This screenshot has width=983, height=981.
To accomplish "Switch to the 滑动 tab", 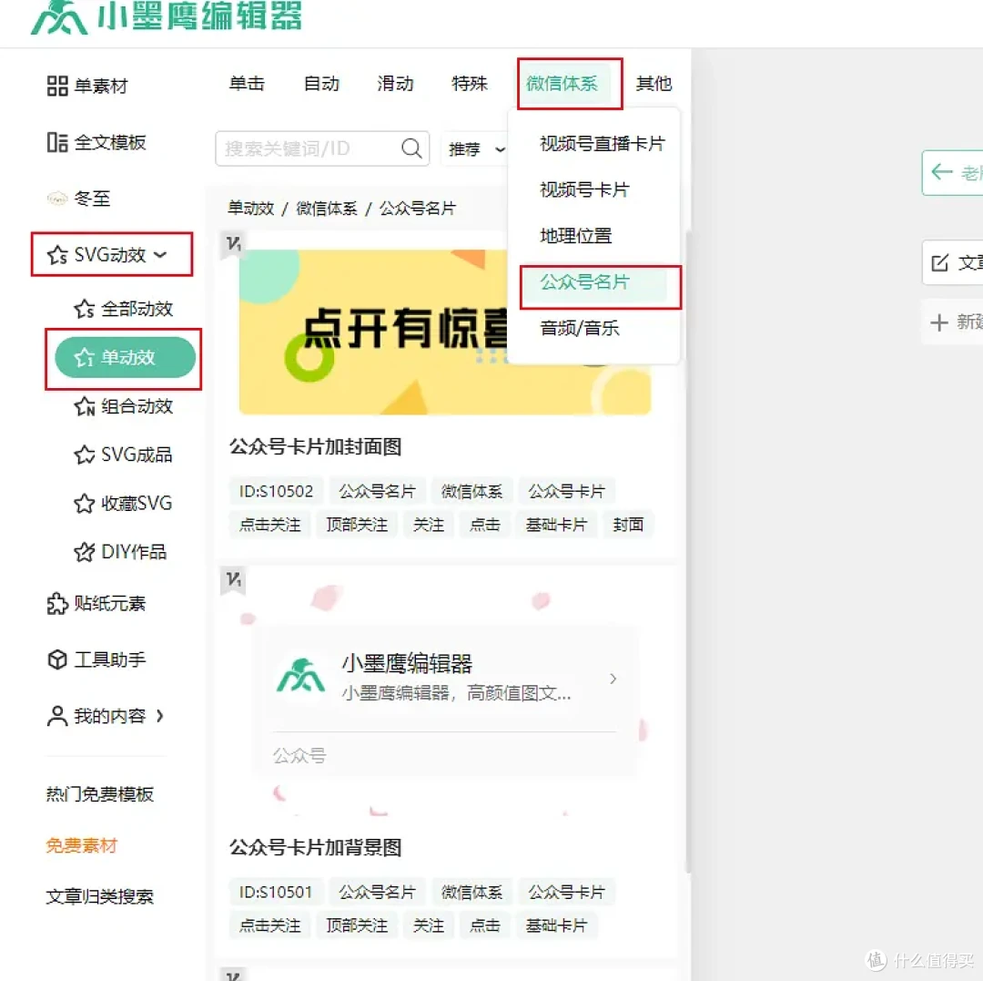I will point(395,84).
